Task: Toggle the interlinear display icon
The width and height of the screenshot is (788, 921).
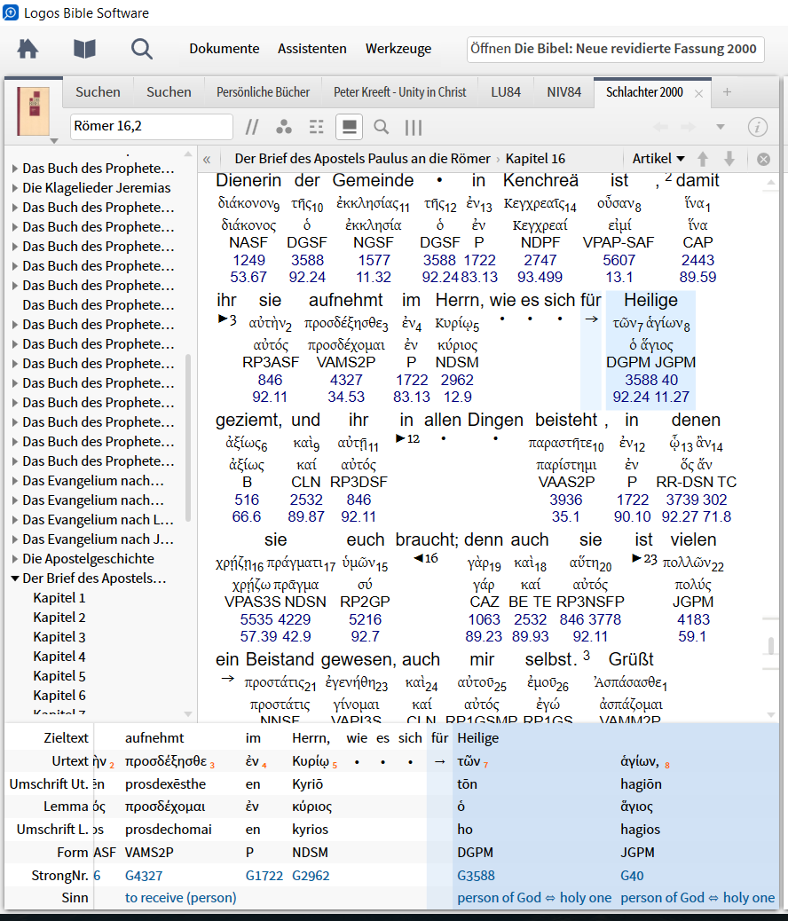Action: tap(317, 127)
